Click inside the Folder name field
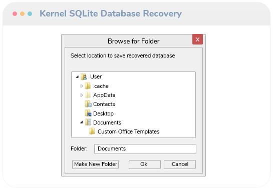 tap(145, 149)
